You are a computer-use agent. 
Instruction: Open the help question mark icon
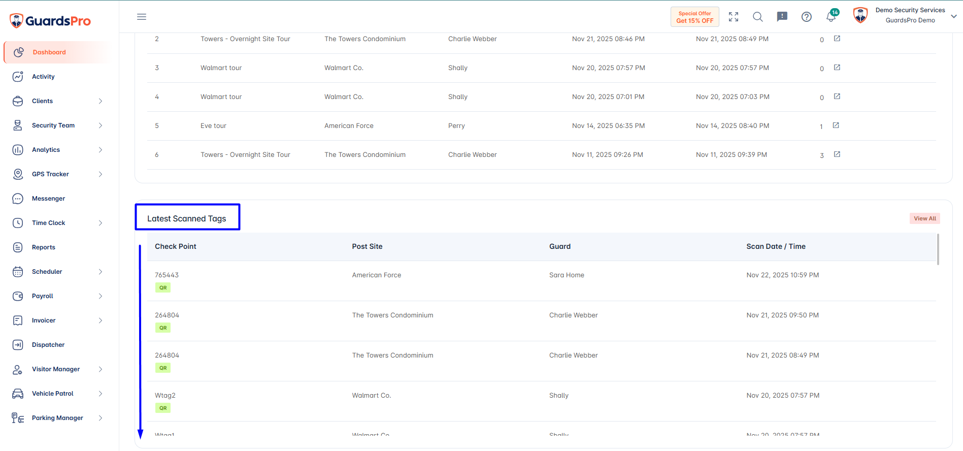(807, 17)
